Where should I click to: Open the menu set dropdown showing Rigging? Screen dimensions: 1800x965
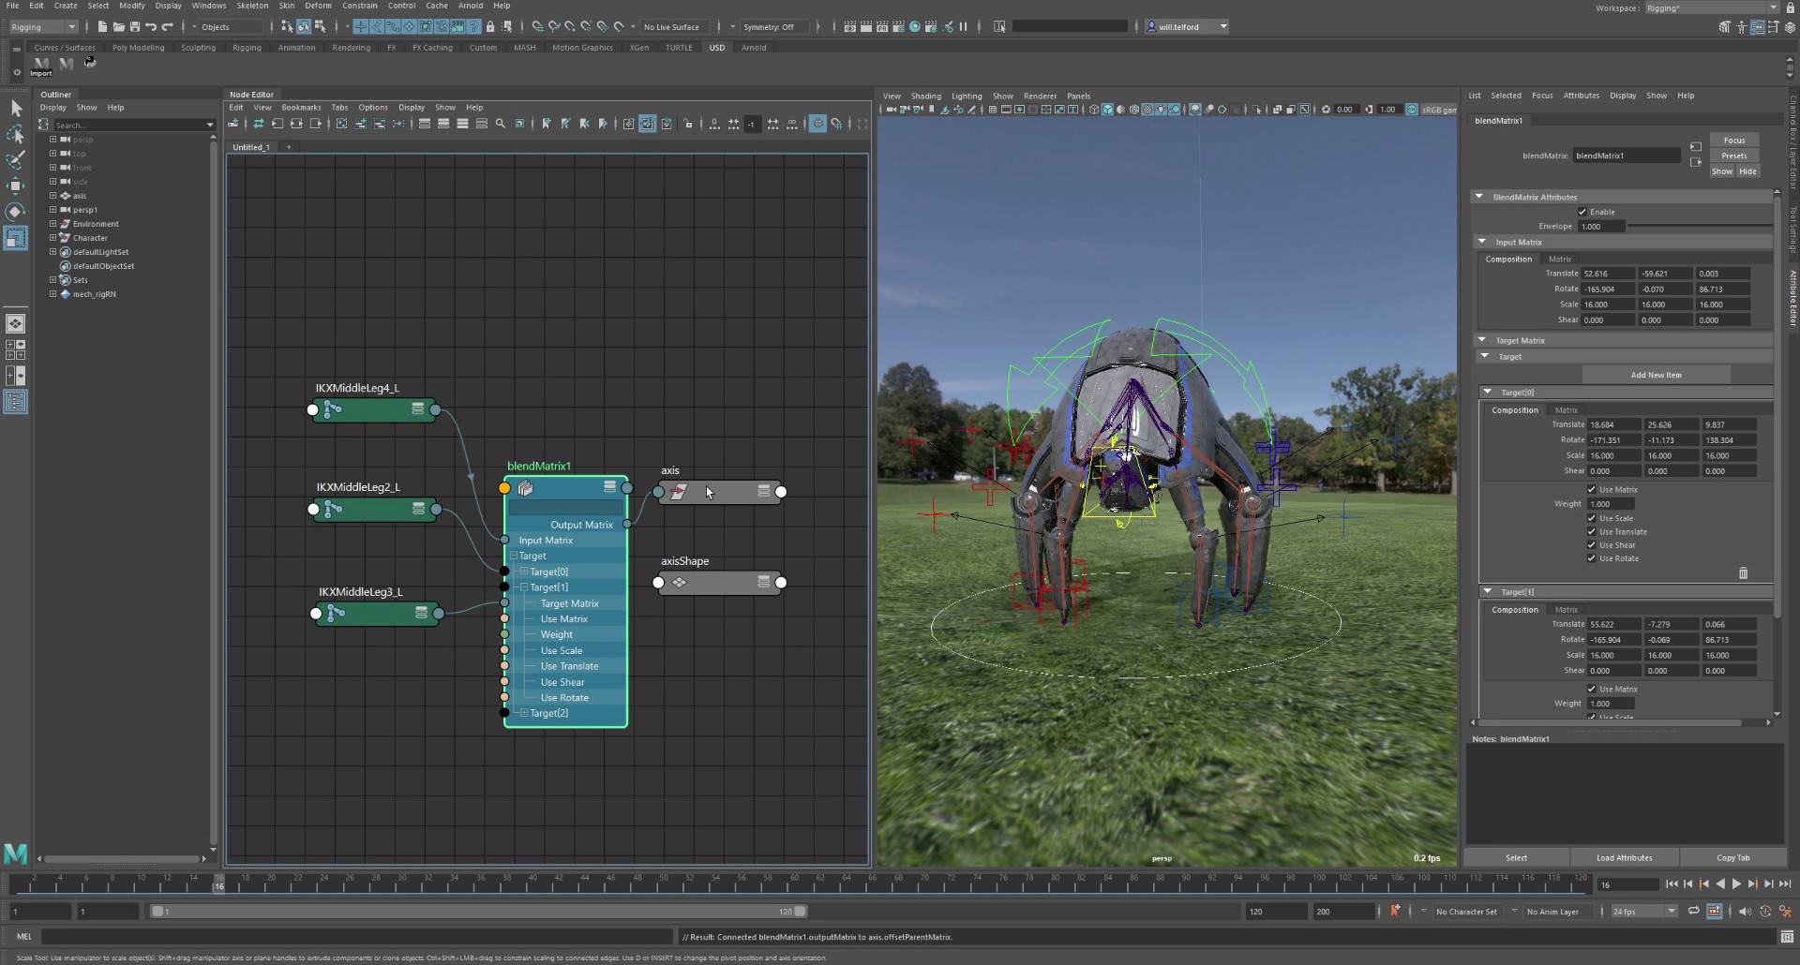point(44,26)
